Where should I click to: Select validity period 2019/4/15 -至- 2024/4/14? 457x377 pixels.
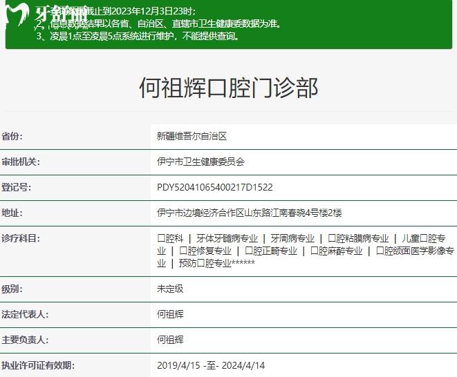click(x=211, y=365)
